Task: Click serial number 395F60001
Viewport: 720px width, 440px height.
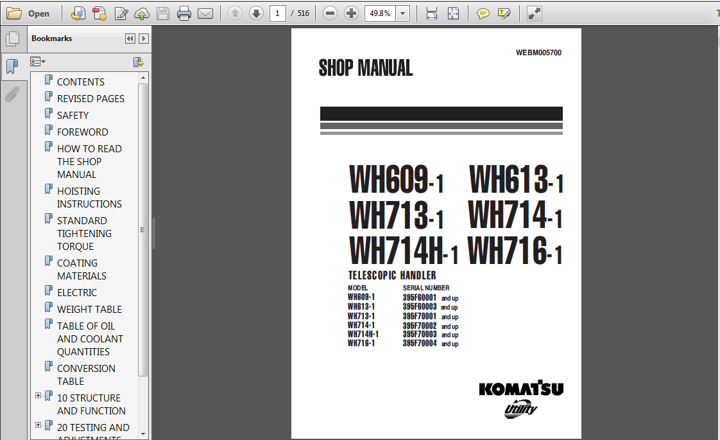Action: (x=419, y=297)
